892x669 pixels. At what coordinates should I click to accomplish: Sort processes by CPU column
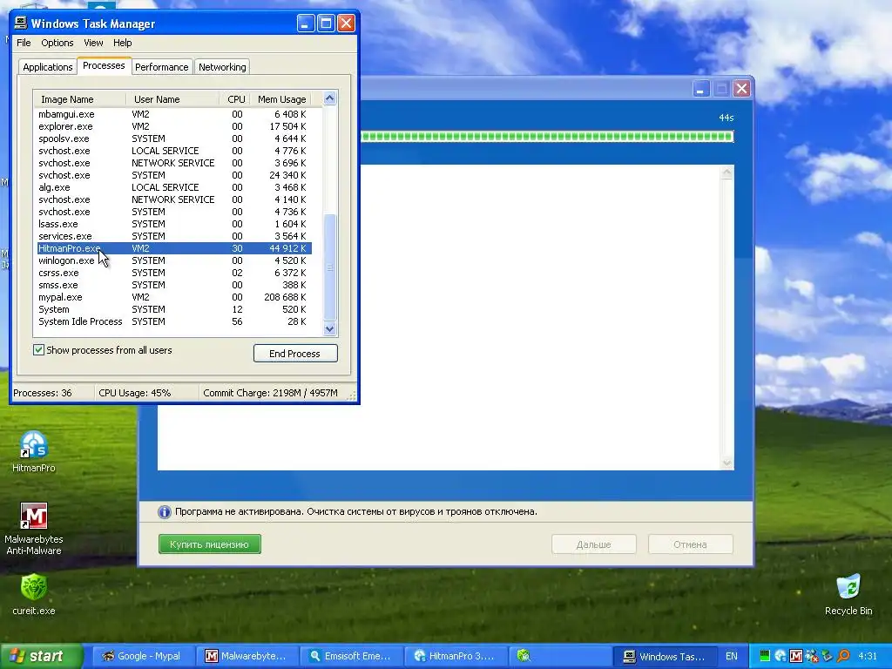coord(235,99)
